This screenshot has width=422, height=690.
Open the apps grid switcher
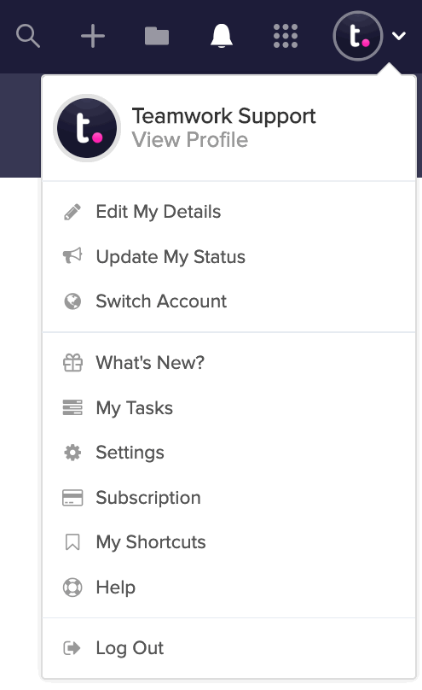pos(286,36)
